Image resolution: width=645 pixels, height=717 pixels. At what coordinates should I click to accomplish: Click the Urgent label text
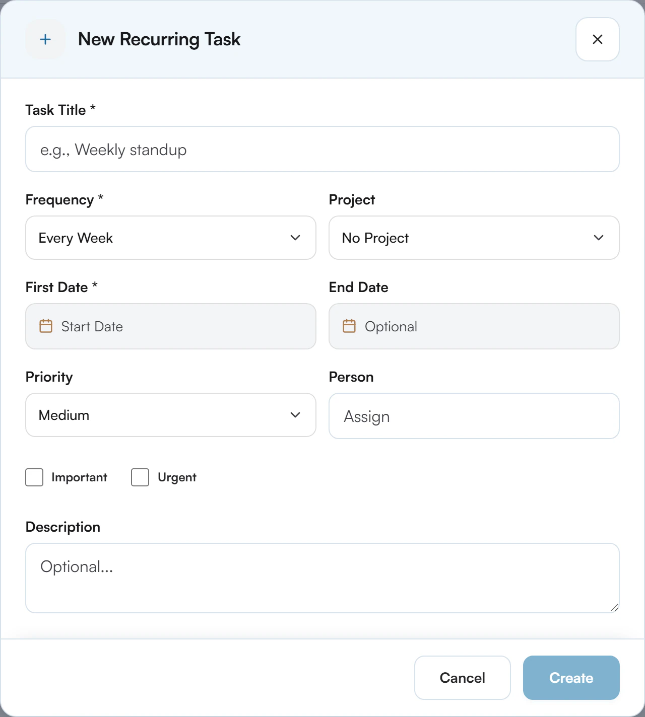pyautogui.click(x=177, y=477)
